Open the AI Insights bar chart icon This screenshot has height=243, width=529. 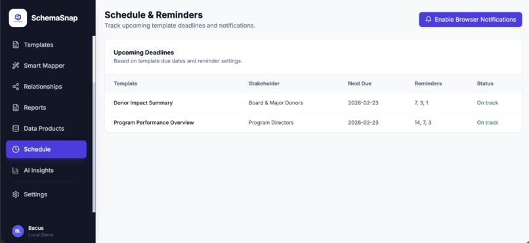tap(16, 170)
